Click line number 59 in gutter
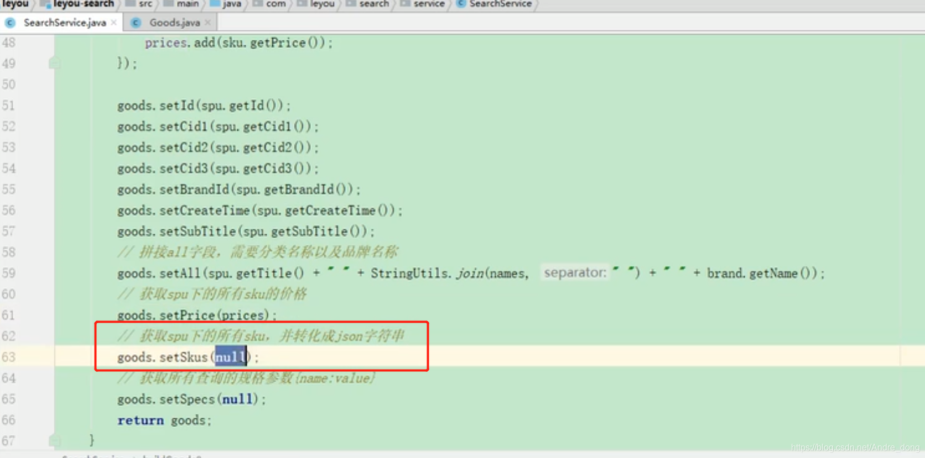 pos(9,273)
